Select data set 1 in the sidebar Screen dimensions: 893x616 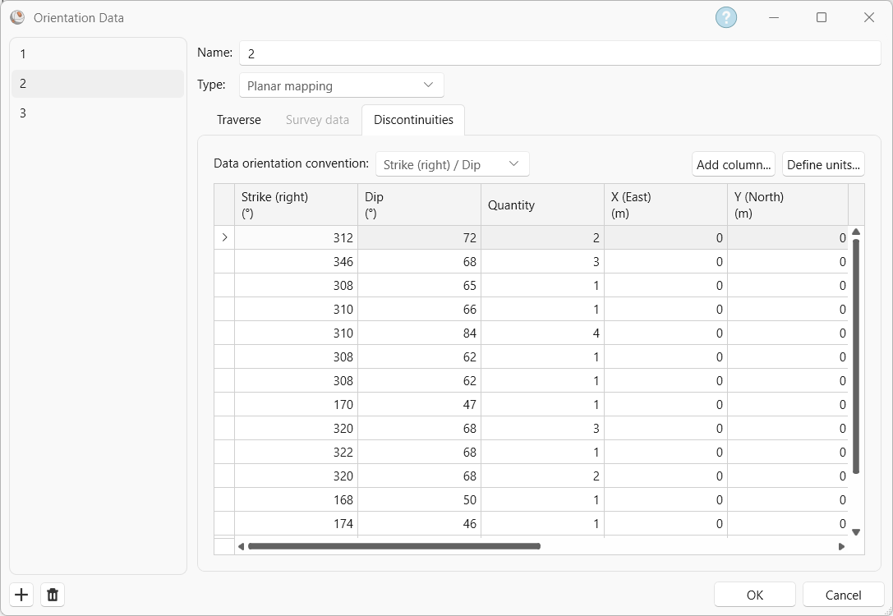[98, 54]
